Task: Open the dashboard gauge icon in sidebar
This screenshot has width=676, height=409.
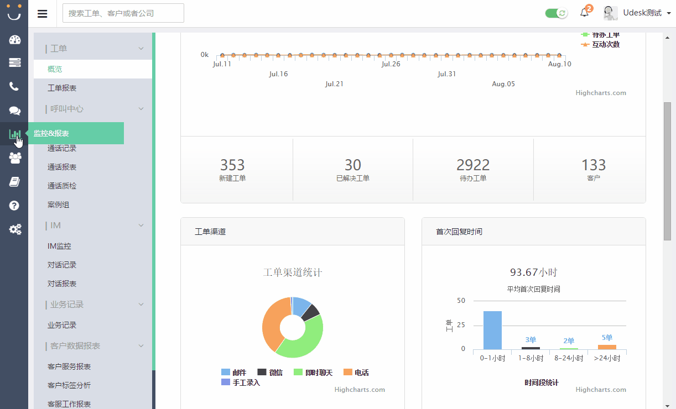Action: (x=15, y=40)
